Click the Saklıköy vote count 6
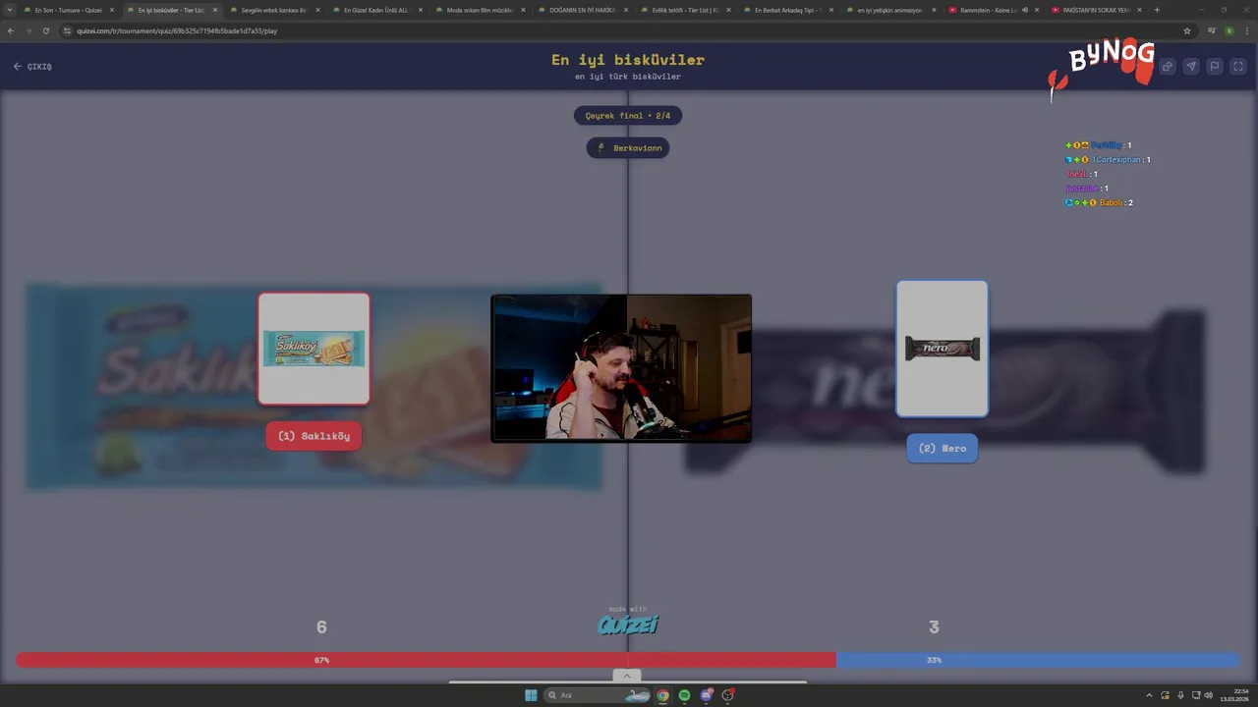The height and width of the screenshot is (707, 1258). [321, 626]
